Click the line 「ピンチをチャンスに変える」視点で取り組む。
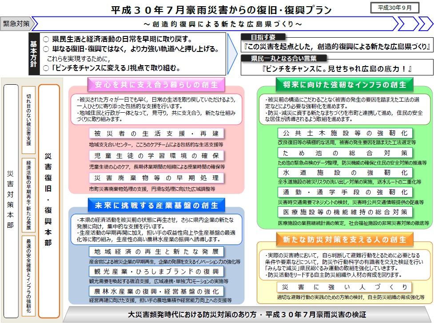This screenshot has height=323, width=434. coord(112,68)
